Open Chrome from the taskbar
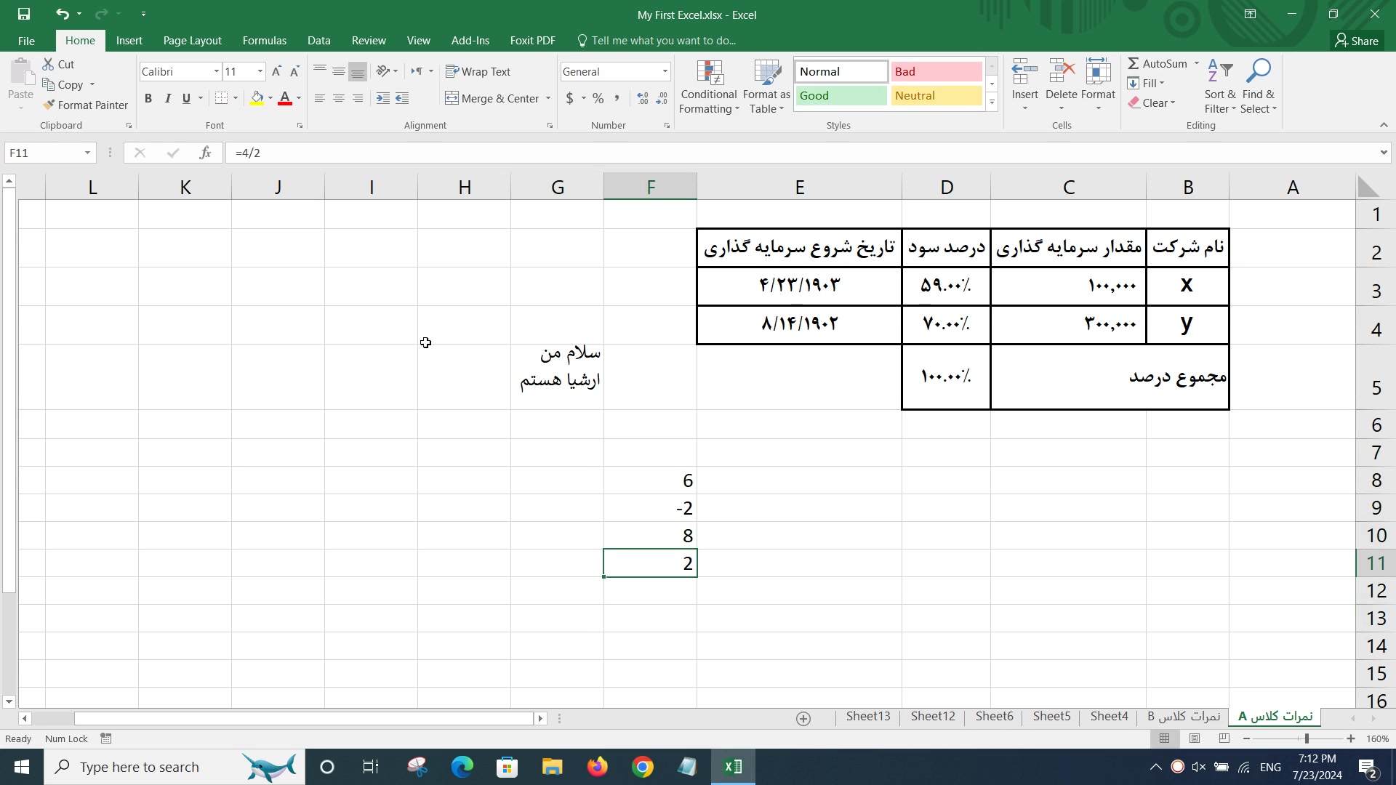1396x785 pixels. click(x=642, y=767)
